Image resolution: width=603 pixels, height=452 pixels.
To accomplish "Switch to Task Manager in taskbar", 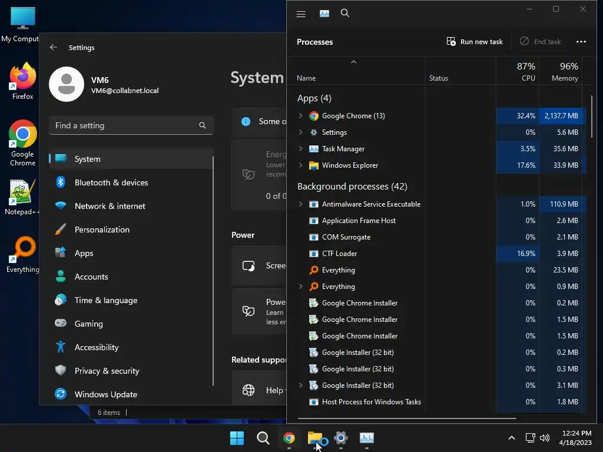I will 366,438.
